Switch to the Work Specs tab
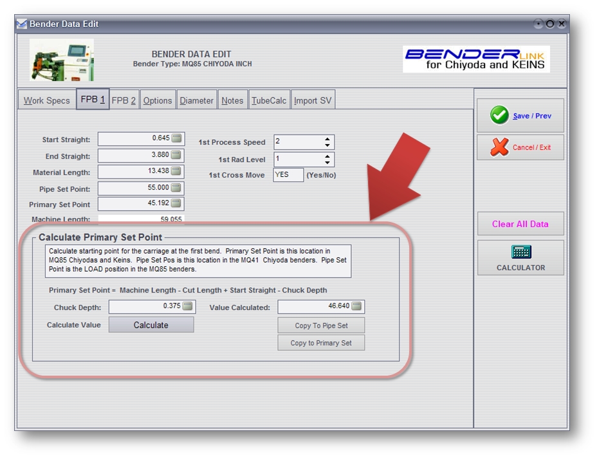Image resolution: width=597 pixels, height=458 pixels. [46, 100]
